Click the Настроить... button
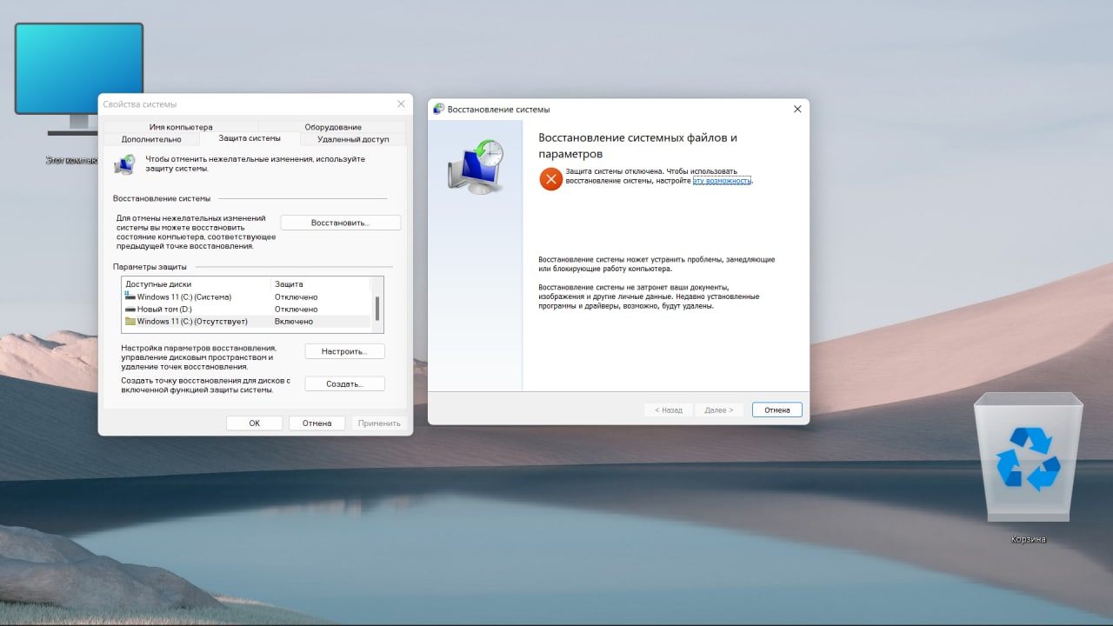This screenshot has height=626, width=1113. point(344,351)
